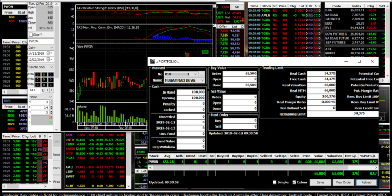The height and width of the screenshot is (196, 392).
Task: Click the N parameter input field
Action: point(40,102)
